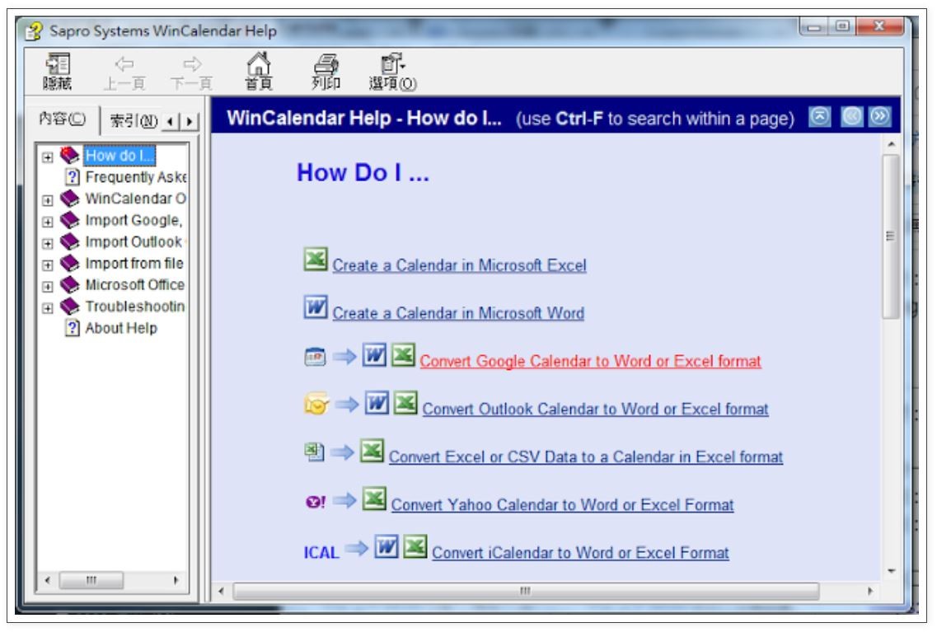Click the content pane scroll-down arrow

891,571
